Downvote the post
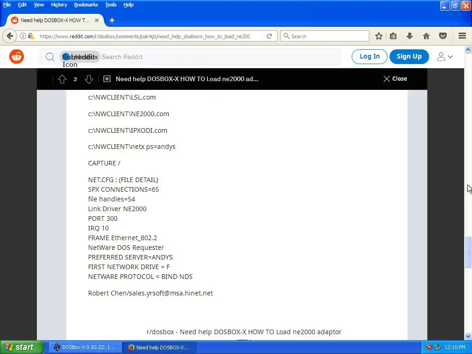The width and height of the screenshot is (472, 354). tap(89, 79)
